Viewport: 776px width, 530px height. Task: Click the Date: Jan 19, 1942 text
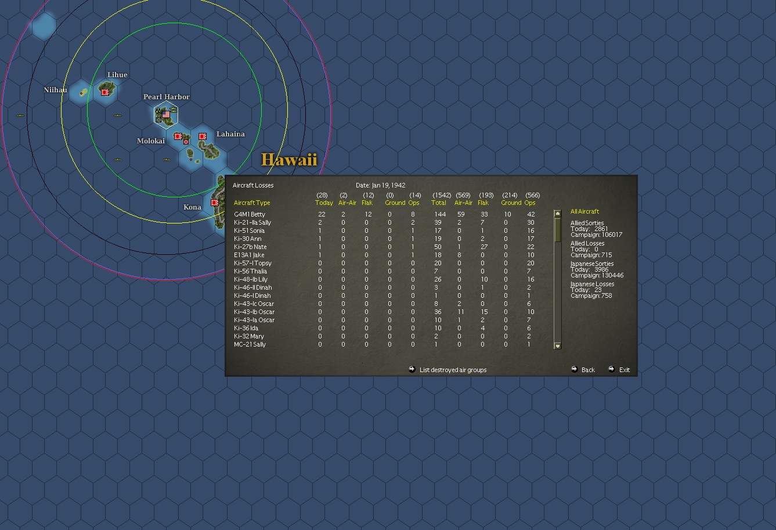point(381,185)
